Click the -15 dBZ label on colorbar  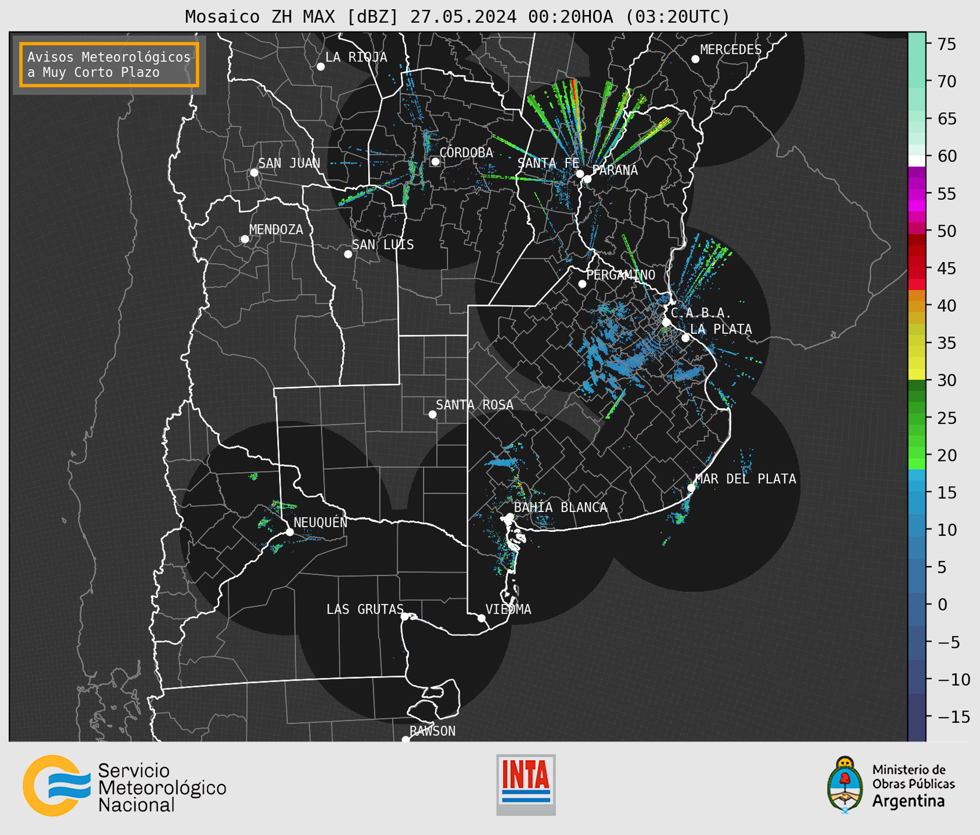tap(953, 717)
